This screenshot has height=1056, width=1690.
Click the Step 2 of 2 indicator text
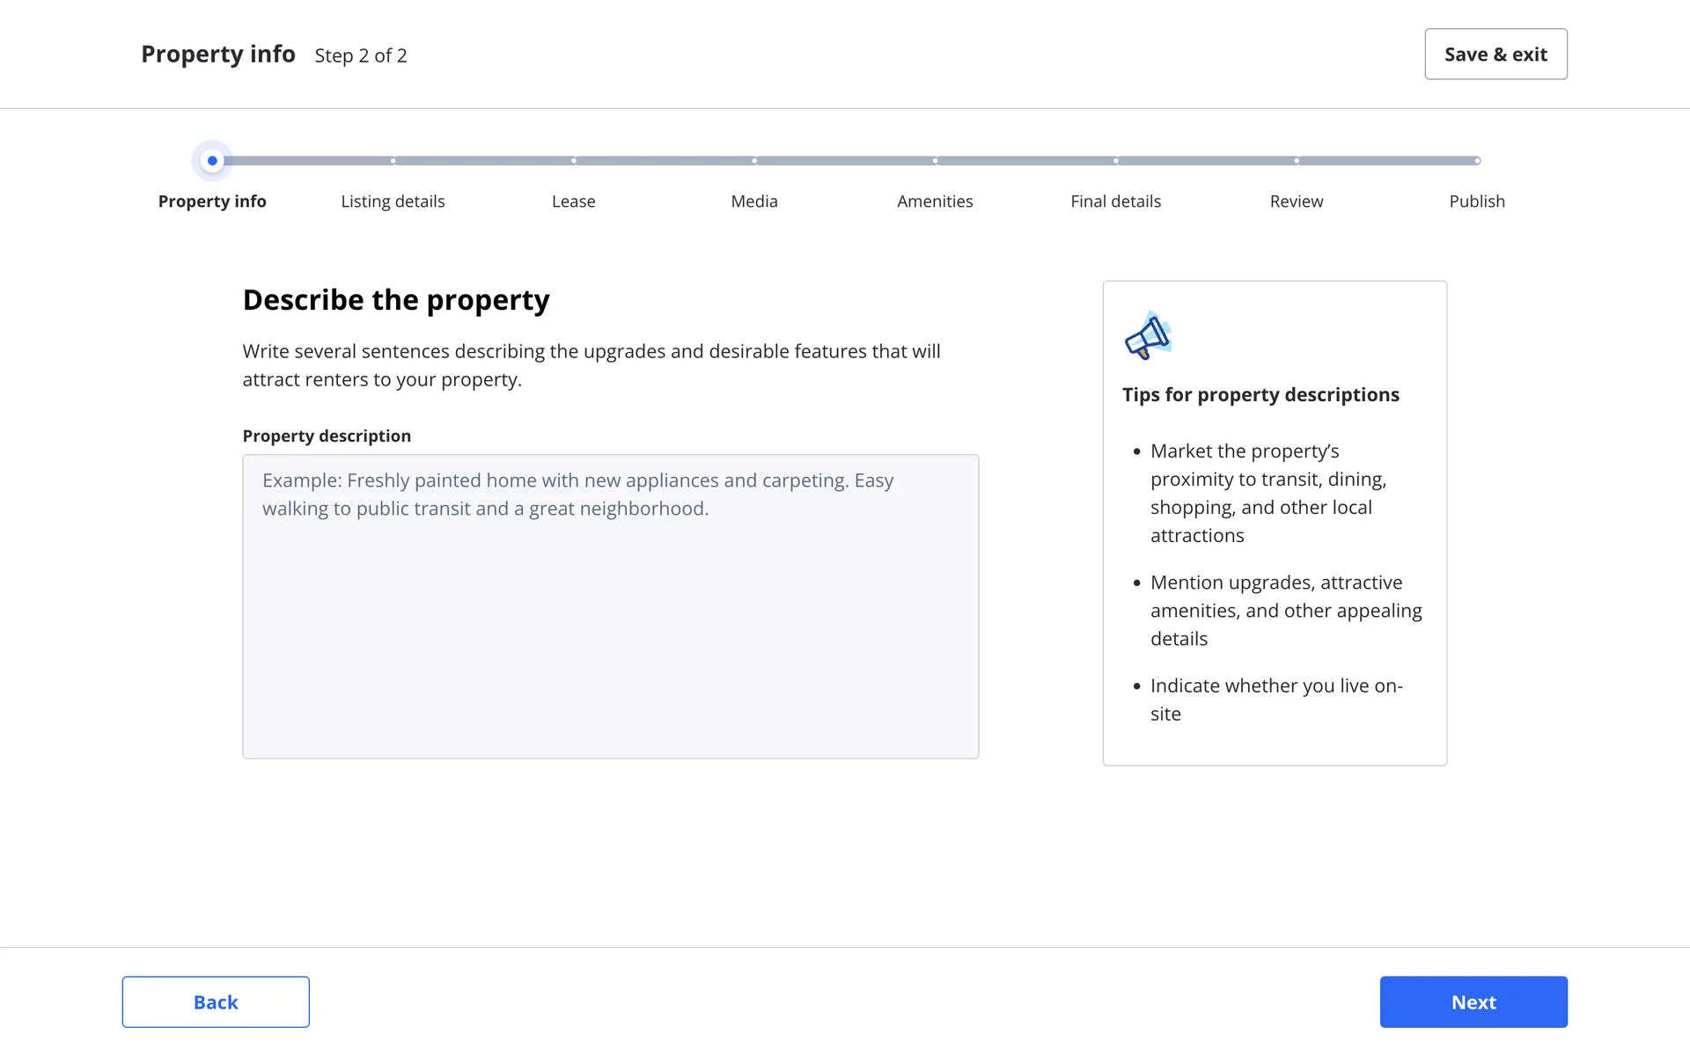pyautogui.click(x=361, y=55)
